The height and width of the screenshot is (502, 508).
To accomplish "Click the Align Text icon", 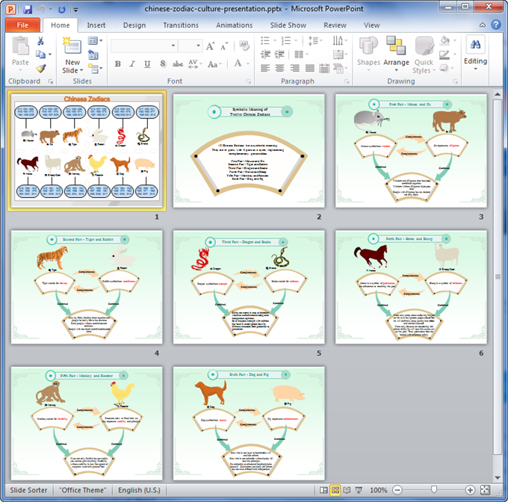I will 338,55.
